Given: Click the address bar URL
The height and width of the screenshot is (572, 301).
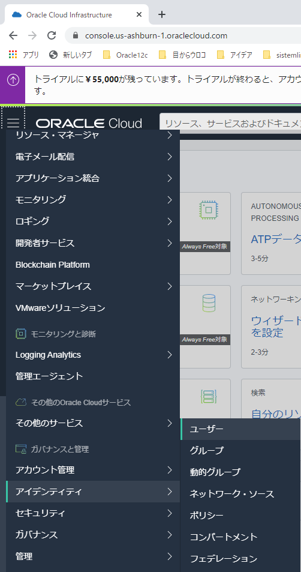Looking at the screenshot, I should coord(156,36).
